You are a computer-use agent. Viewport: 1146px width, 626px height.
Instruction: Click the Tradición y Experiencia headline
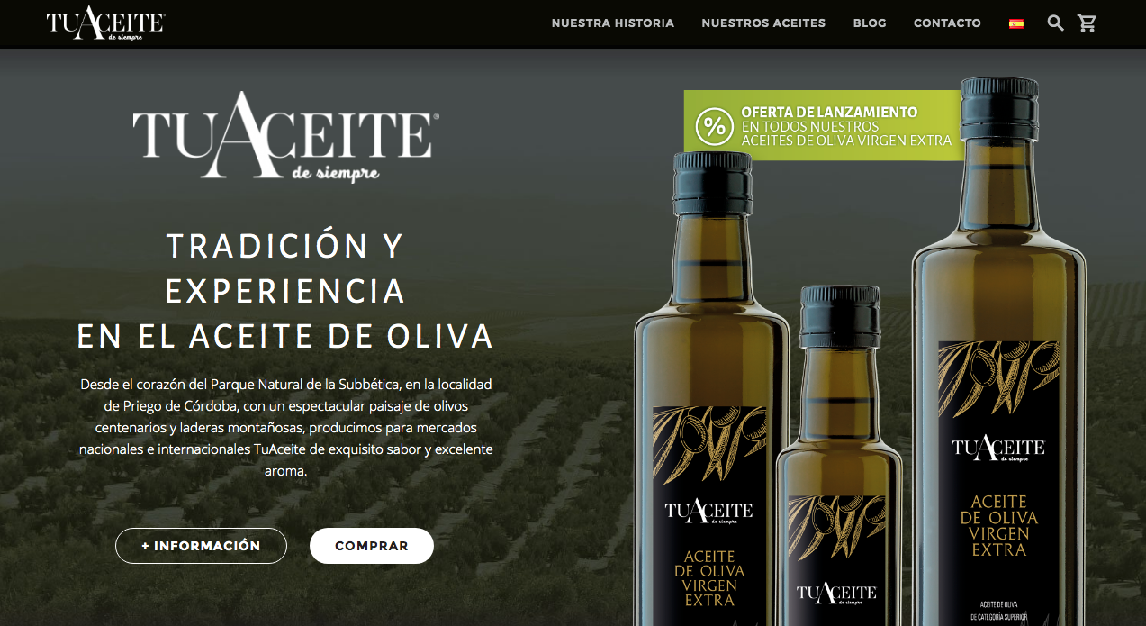pos(285,291)
